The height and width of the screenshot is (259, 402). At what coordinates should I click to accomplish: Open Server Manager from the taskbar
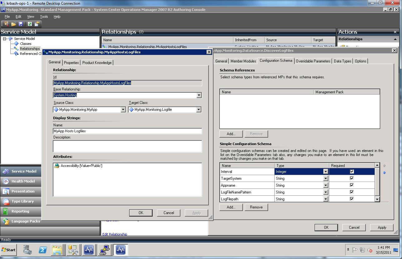27,250
